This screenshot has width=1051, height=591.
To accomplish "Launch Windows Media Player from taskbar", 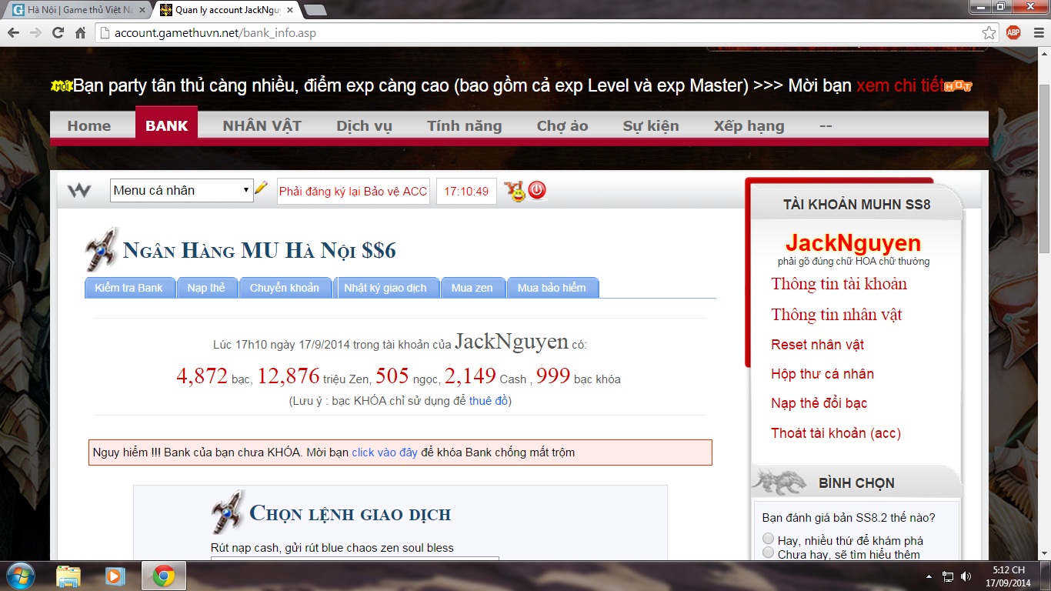I will [x=115, y=576].
